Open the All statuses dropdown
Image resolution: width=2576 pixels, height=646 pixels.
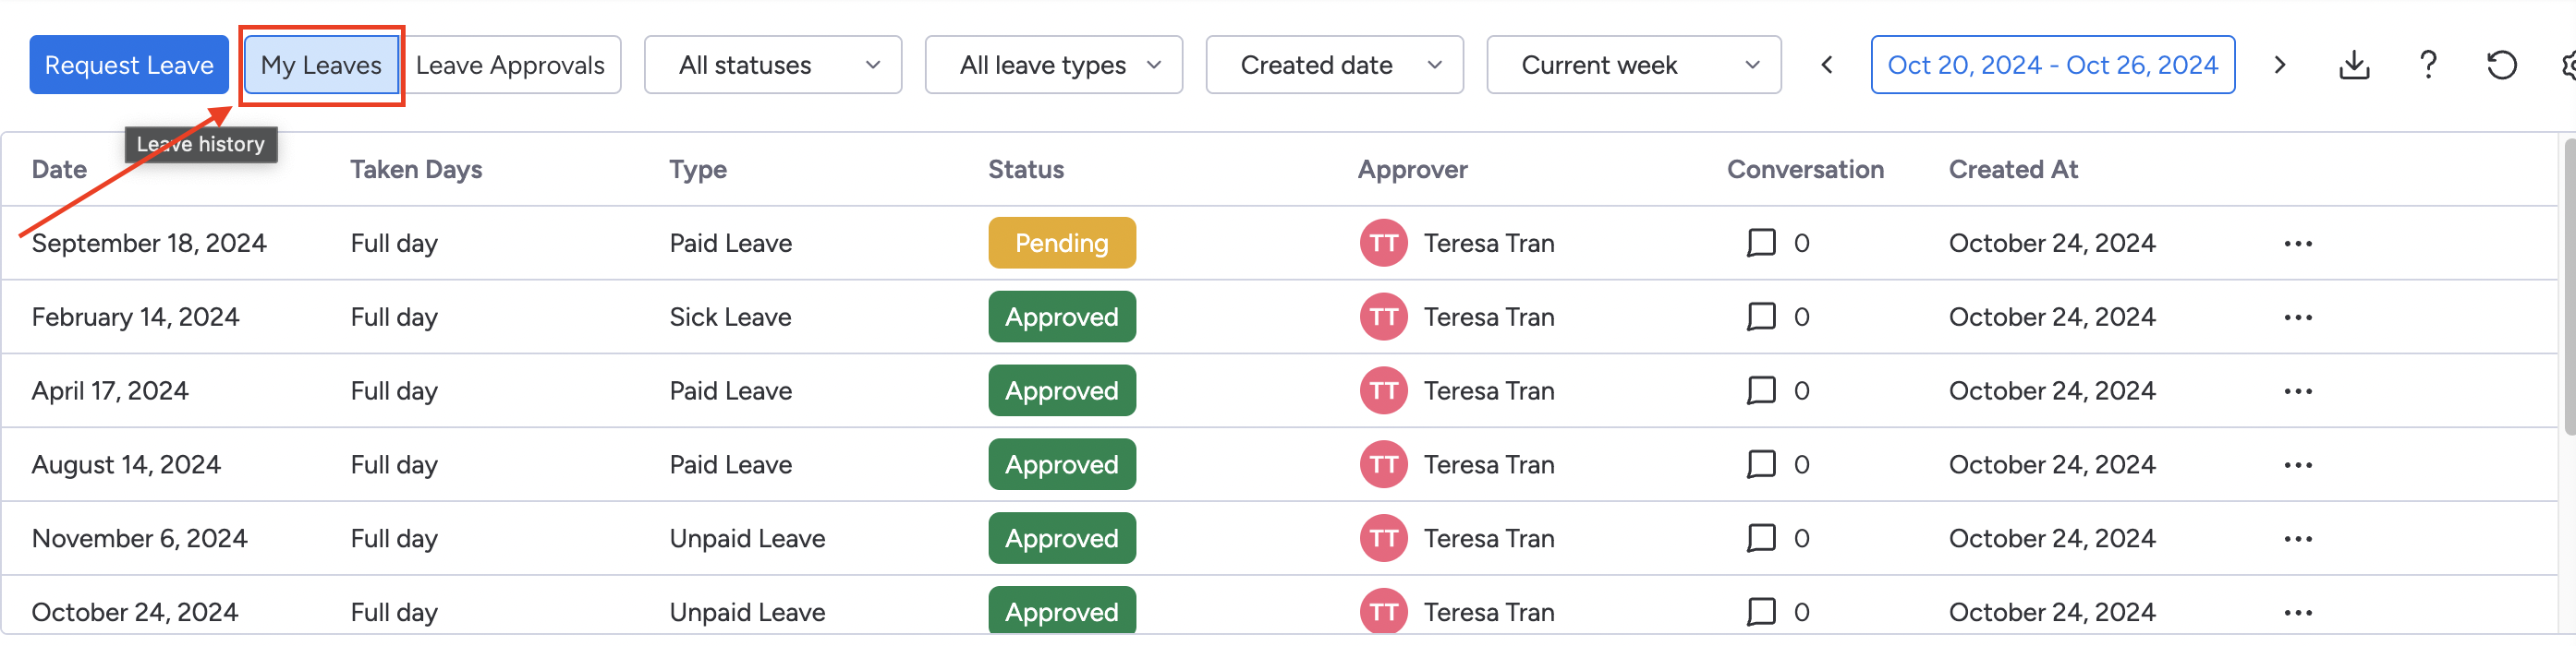coord(772,64)
